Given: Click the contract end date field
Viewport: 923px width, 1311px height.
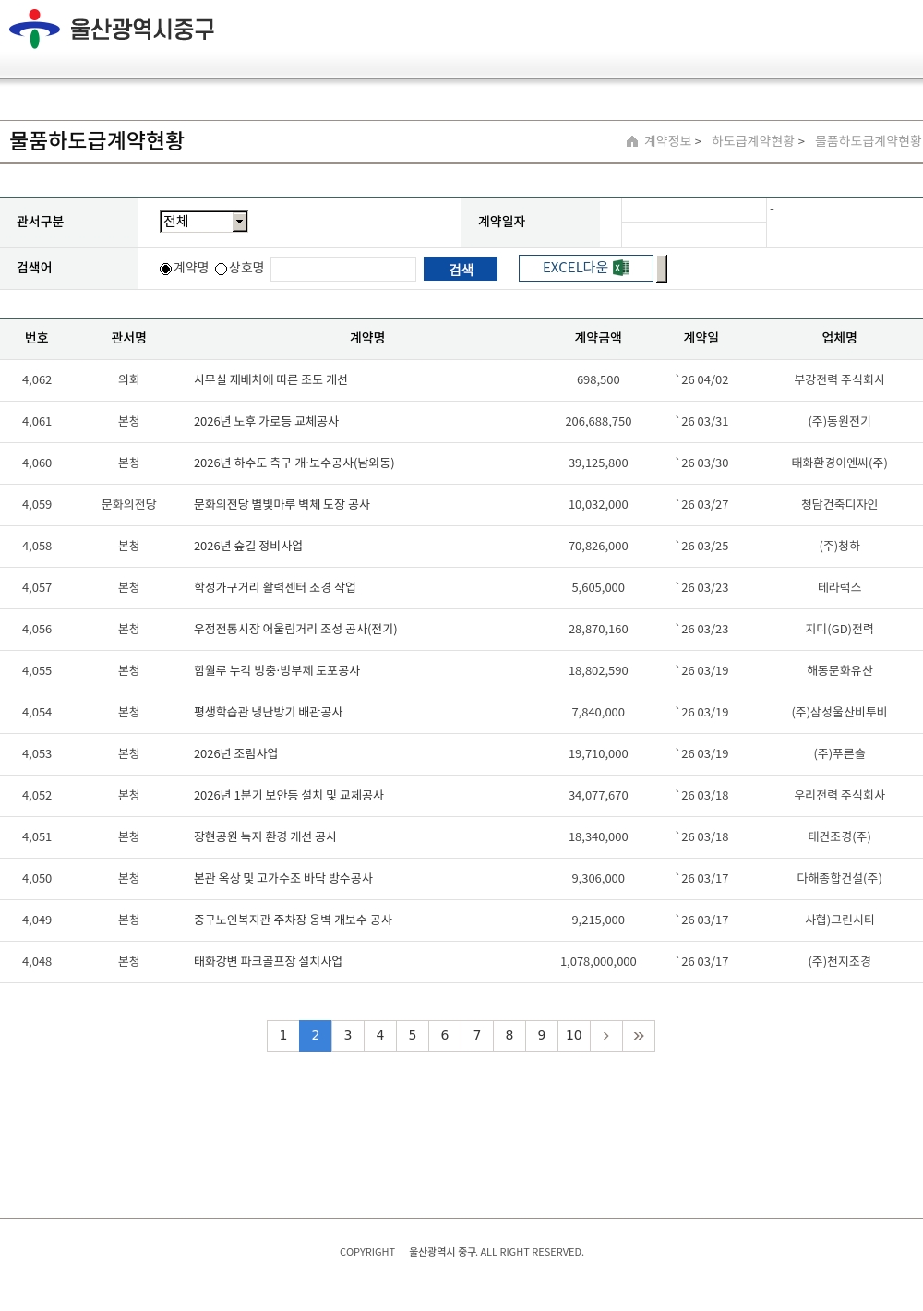Looking at the screenshot, I should click(693, 235).
